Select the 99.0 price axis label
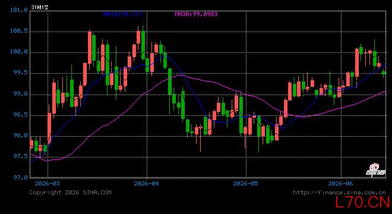The image size is (392, 214). click(21, 93)
